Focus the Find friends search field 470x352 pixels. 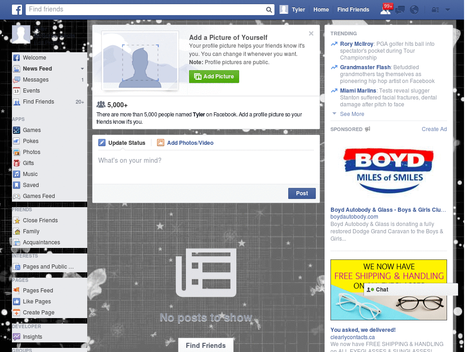(145, 10)
